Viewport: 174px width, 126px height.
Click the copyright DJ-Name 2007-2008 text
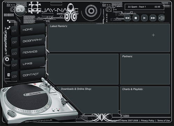click(124, 120)
